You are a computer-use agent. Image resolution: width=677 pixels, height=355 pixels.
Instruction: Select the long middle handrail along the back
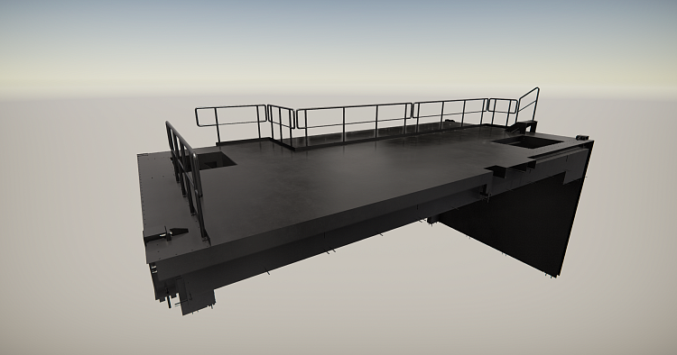(354, 122)
